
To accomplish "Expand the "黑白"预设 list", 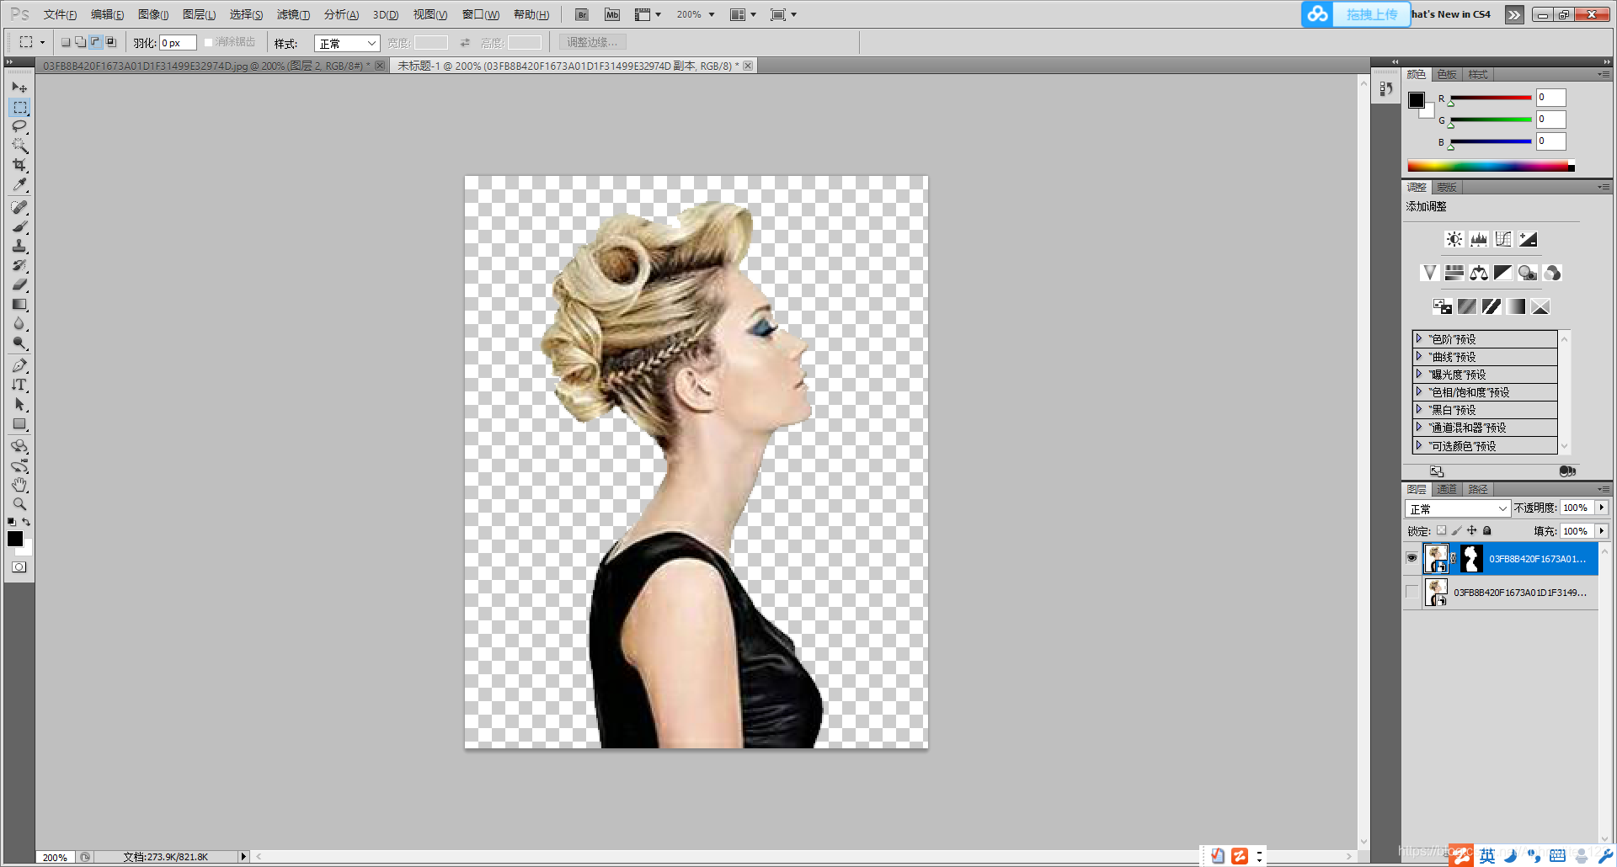I will 1419,409.
